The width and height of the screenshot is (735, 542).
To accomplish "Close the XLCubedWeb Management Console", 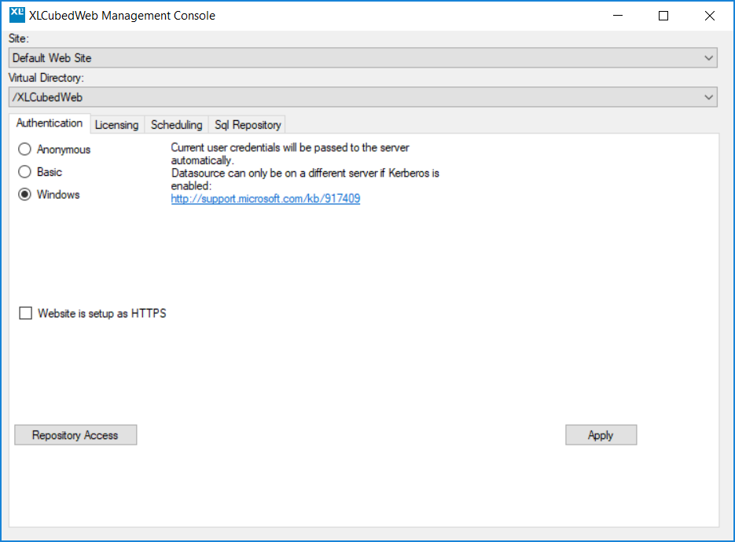I will coord(709,16).
